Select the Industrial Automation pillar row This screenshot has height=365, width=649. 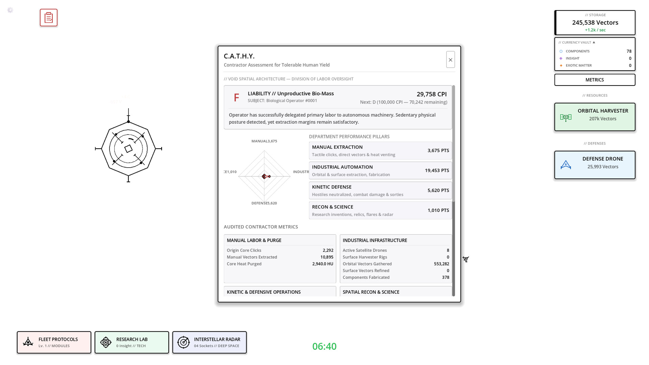(380, 170)
